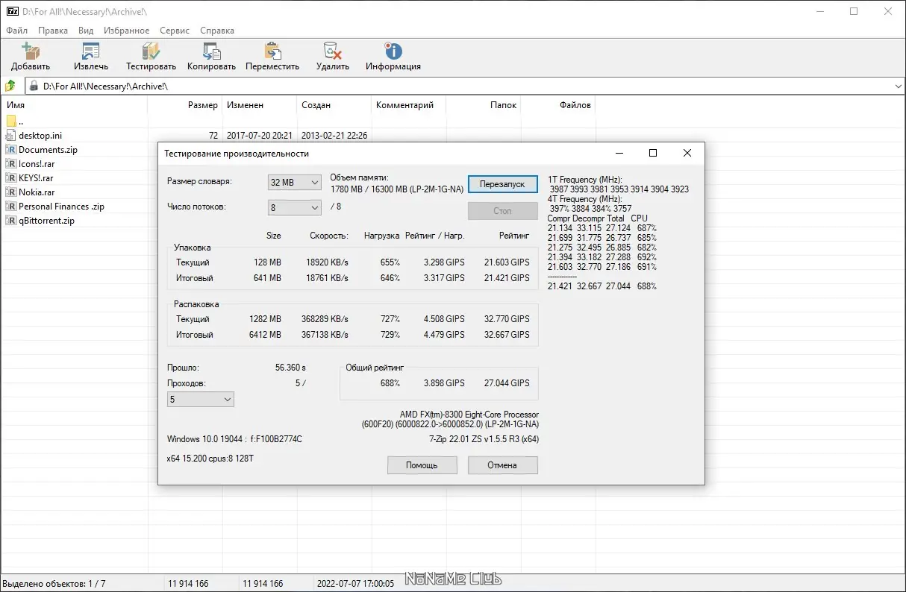906x592 pixels.
Task: Click the Помощь button
Action: (422, 465)
